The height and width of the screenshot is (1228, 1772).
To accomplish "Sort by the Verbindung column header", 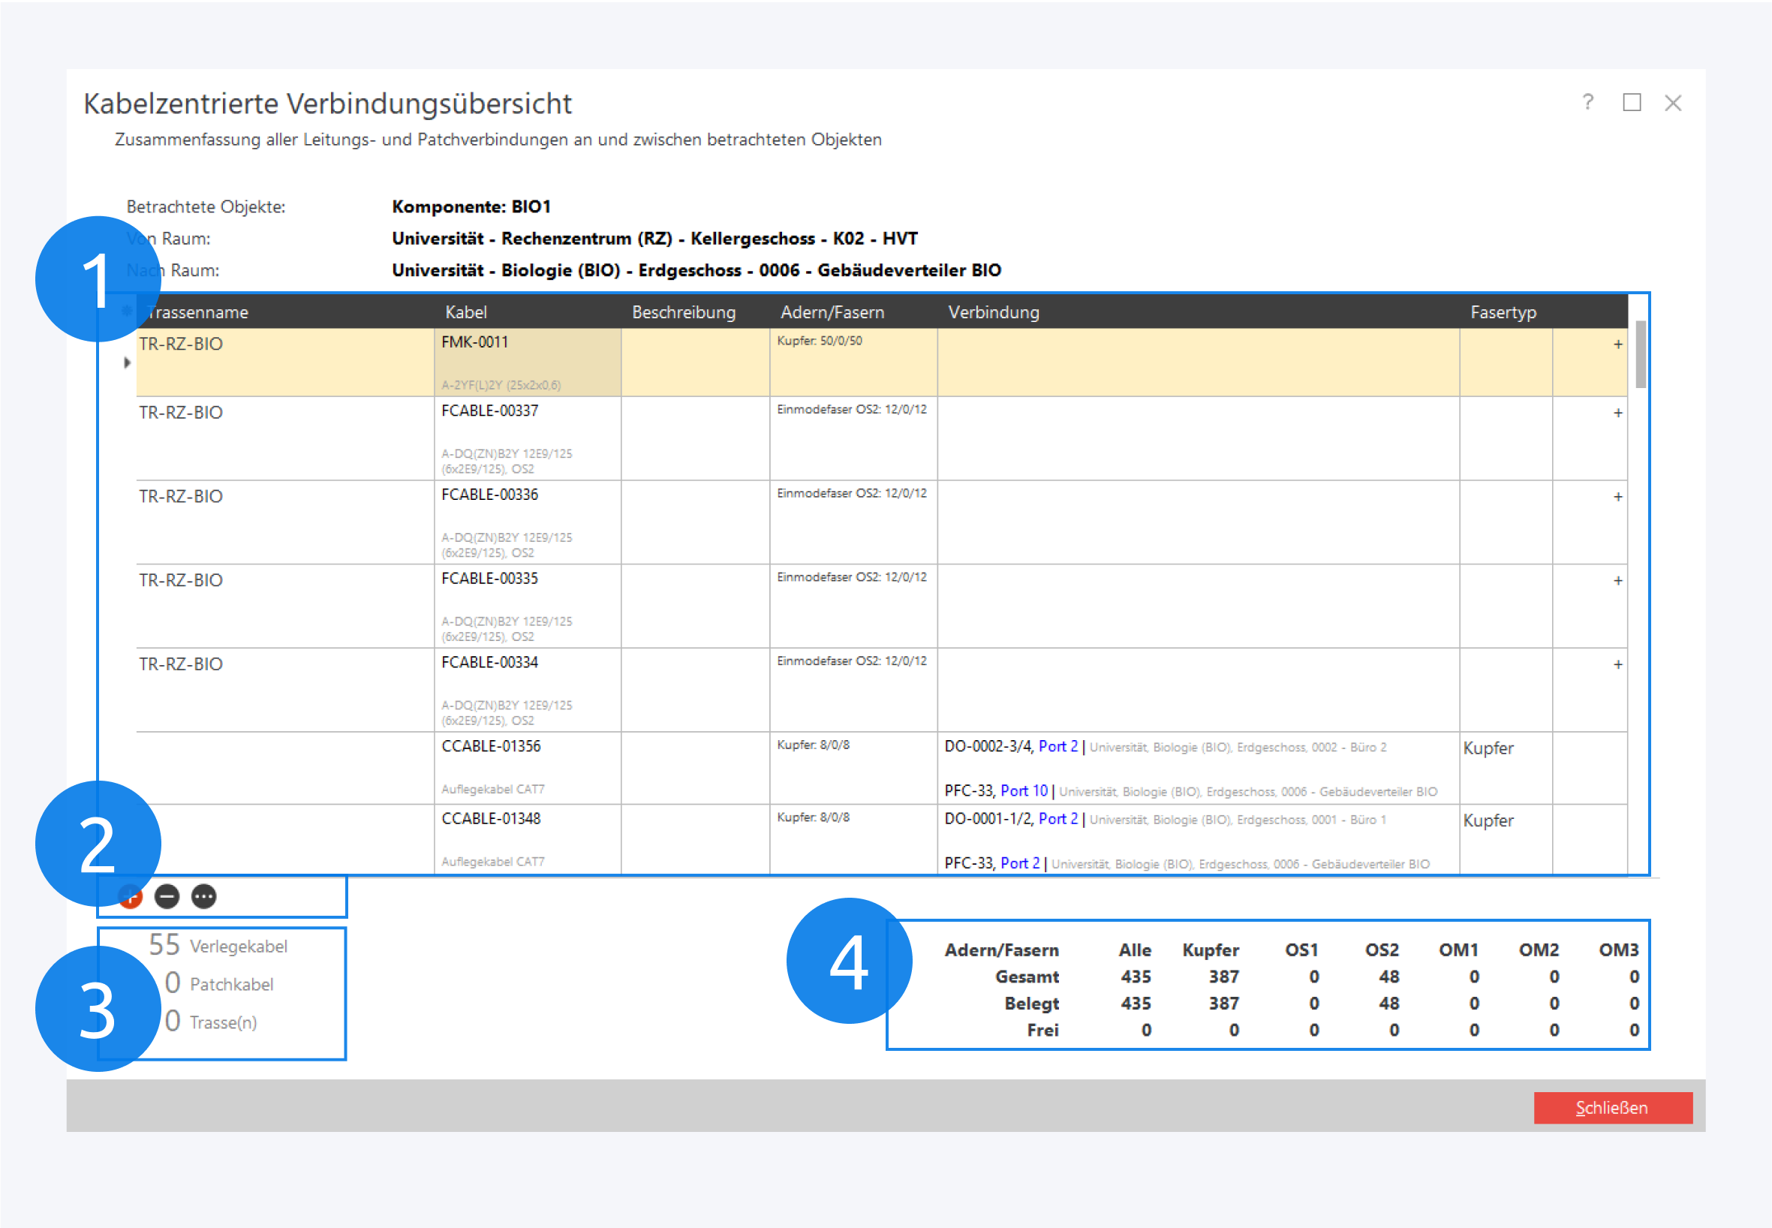I will [992, 312].
